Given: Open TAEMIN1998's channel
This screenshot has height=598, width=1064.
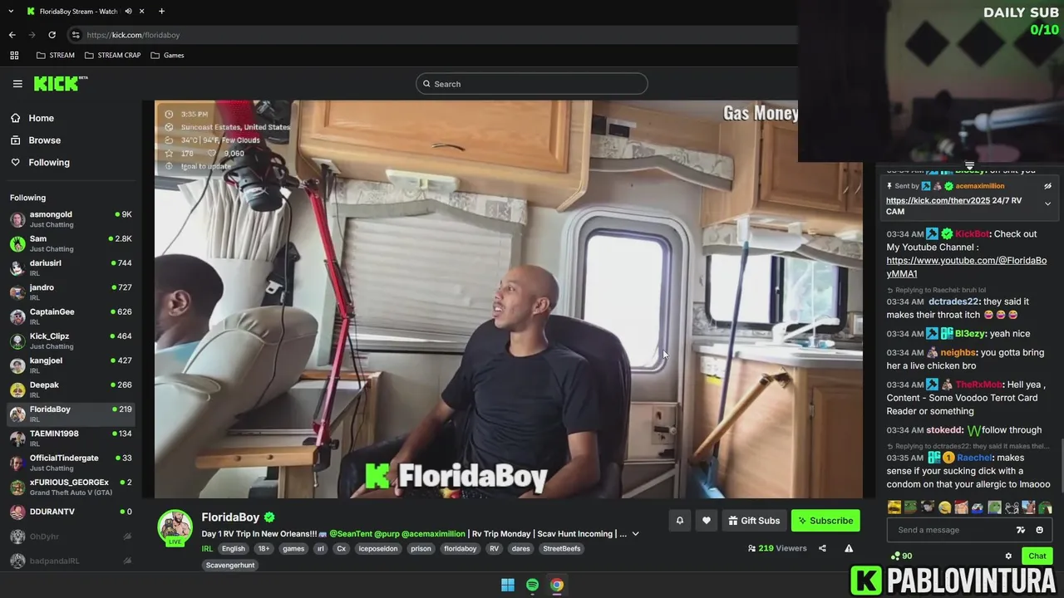Looking at the screenshot, I should pyautogui.click(x=71, y=439).
